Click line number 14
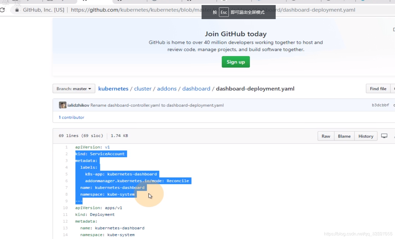Image resolution: width=395 pixels, height=239 pixels. pyautogui.click(x=65, y=235)
